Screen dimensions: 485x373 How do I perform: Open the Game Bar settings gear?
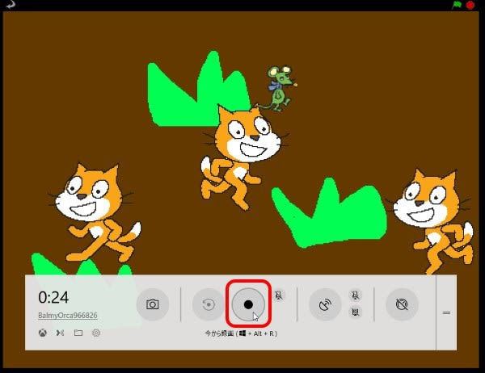click(96, 333)
